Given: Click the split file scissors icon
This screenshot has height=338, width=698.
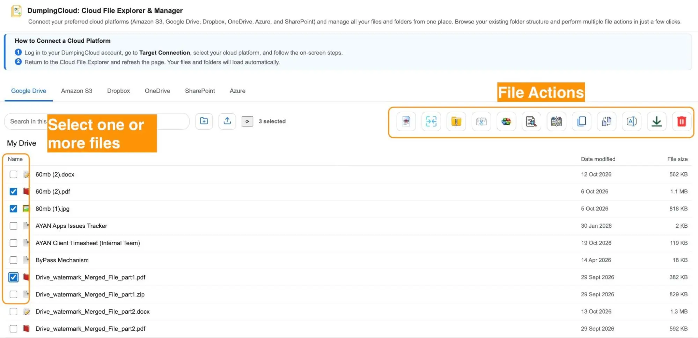Looking at the screenshot, I should 481,121.
